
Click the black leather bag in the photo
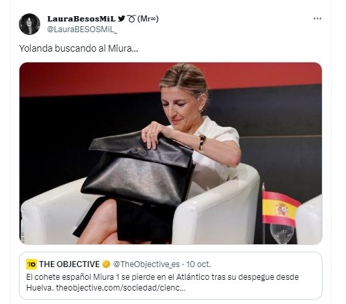(x=139, y=169)
